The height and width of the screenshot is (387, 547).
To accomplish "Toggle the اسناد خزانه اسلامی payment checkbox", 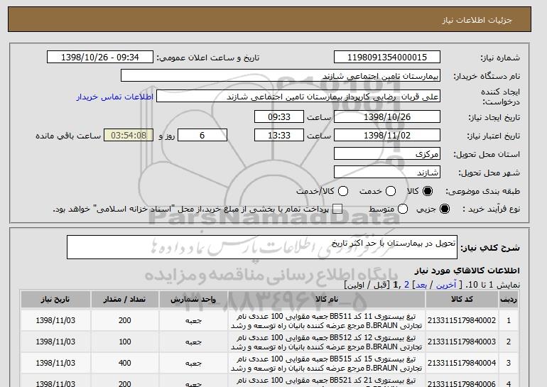I will click(337, 209).
